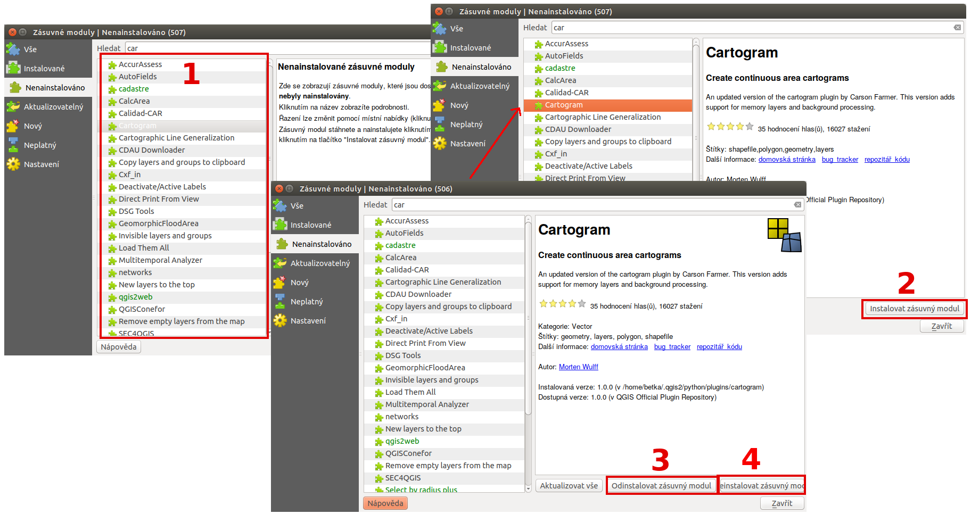Screen dimensions: 971x514
Task: Open Neplatný tab in top-right window
Action: [x=474, y=124]
